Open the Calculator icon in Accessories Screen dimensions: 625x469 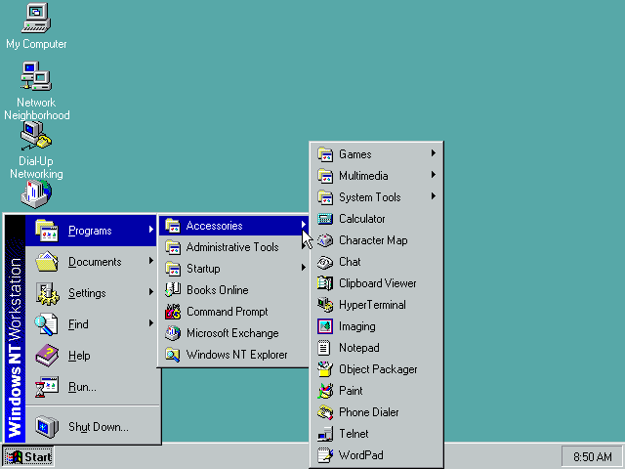(x=325, y=219)
